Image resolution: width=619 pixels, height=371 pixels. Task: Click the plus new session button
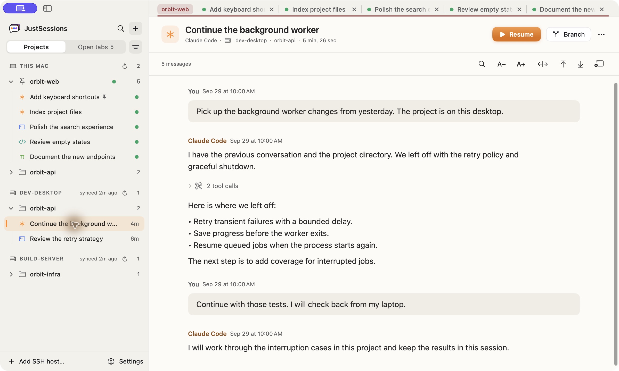[136, 28]
